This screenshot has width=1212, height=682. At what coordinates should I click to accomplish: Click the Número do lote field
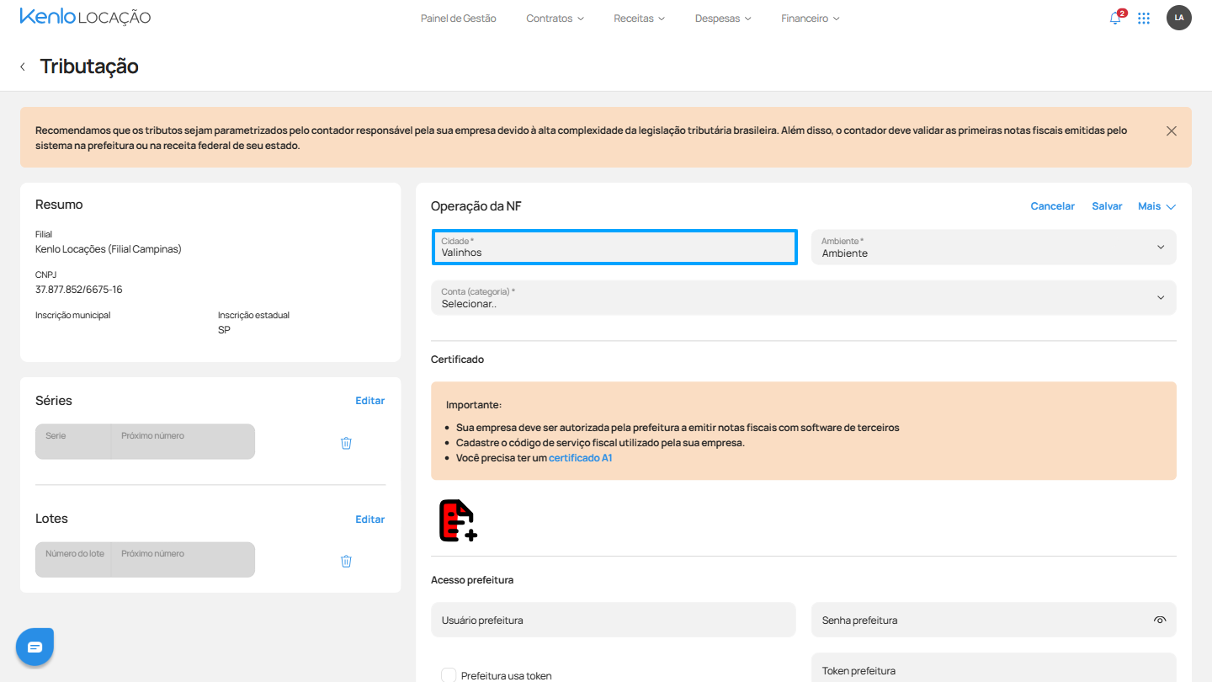pyautogui.click(x=73, y=560)
